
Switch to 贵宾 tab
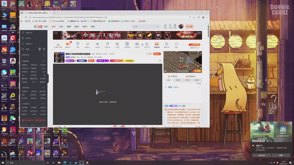tap(187, 80)
